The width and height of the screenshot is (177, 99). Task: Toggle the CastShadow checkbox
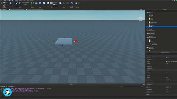tap(166, 60)
